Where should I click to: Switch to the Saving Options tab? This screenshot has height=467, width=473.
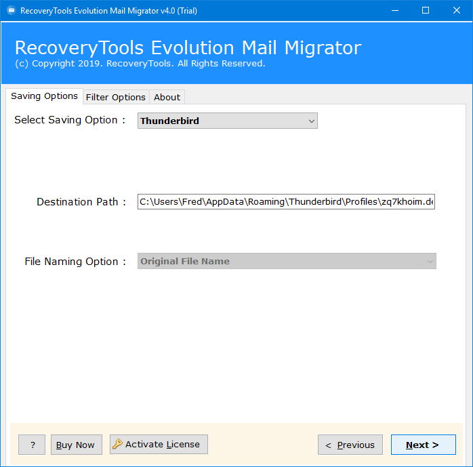[x=44, y=96]
